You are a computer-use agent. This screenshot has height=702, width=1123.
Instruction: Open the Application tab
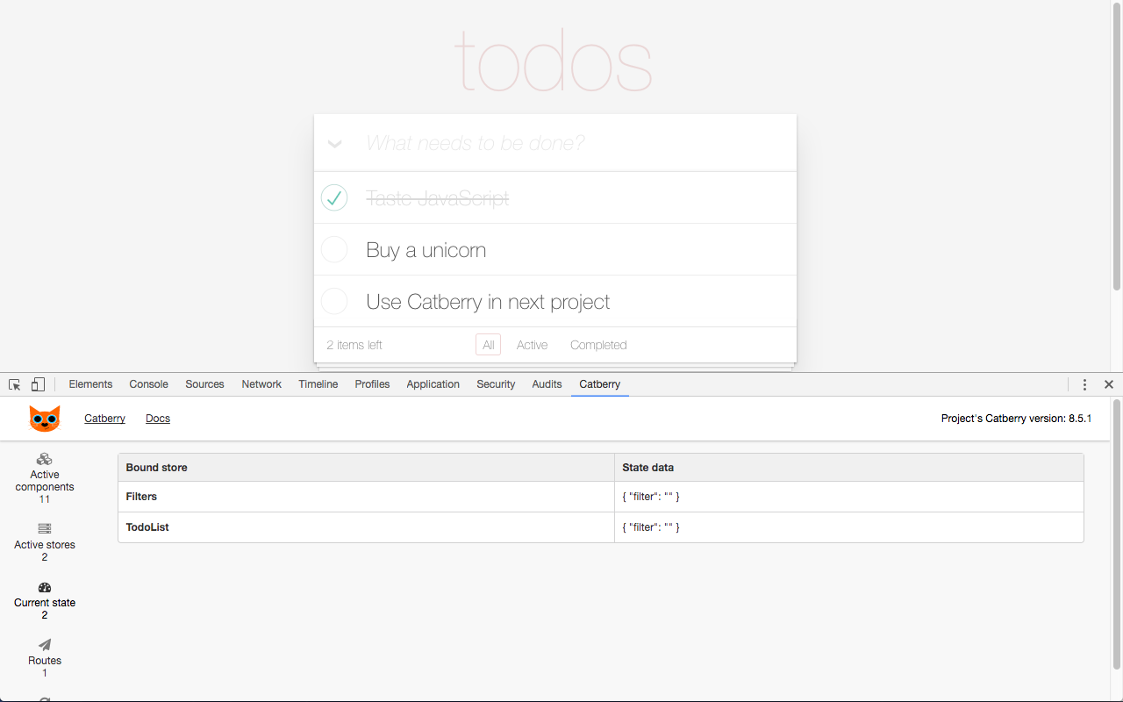(x=433, y=384)
